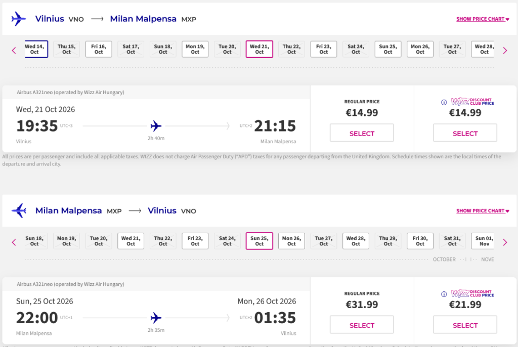Click the outbound flight airplane icon in header
The height and width of the screenshot is (347, 518).
point(19,19)
